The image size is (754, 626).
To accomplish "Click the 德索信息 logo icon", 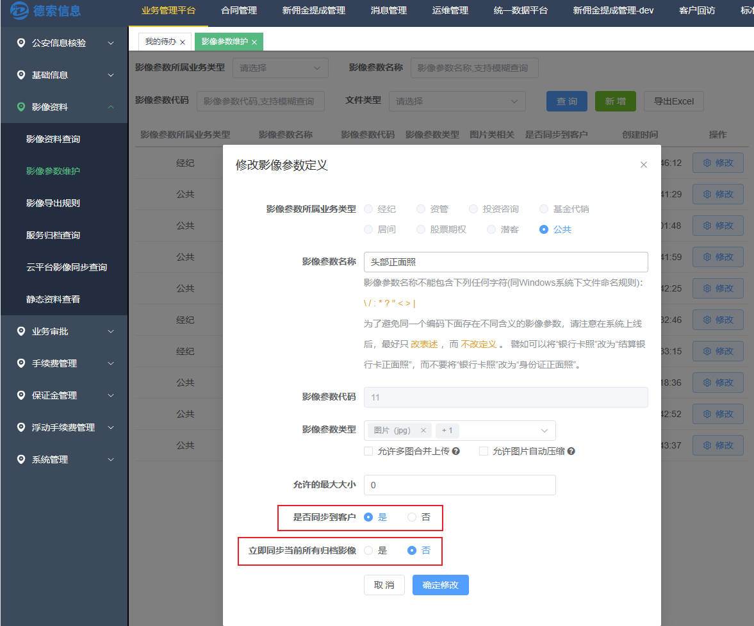I will [19, 10].
